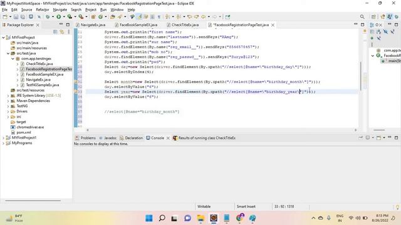This screenshot has height=225, width=401.
Task: Start the Debug toolbar button
Action: click(x=48, y=17)
